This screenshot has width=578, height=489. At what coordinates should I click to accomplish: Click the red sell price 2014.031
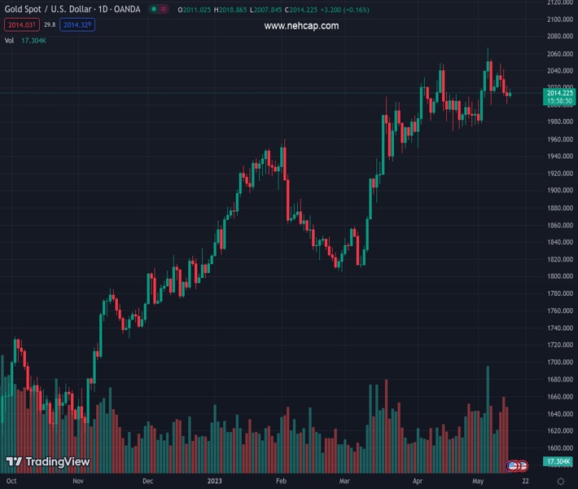click(20, 24)
